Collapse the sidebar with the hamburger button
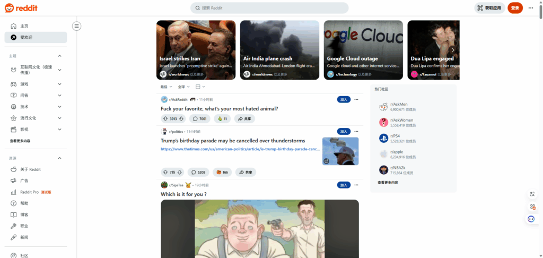 pyautogui.click(x=77, y=25)
